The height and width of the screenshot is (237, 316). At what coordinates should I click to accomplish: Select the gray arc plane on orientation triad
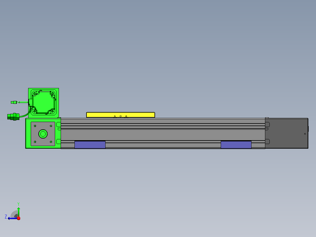click(14, 214)
